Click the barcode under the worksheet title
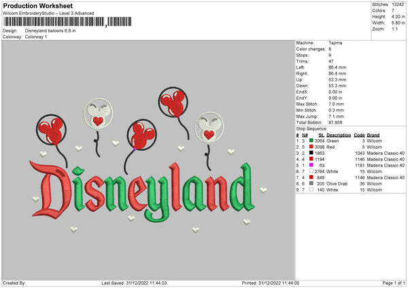 [x=67, y=22]
